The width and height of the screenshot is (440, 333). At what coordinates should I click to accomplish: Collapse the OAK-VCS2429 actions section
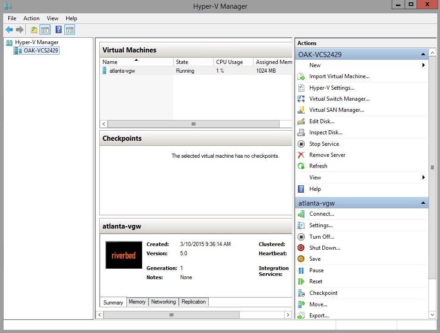pos(423,54)
